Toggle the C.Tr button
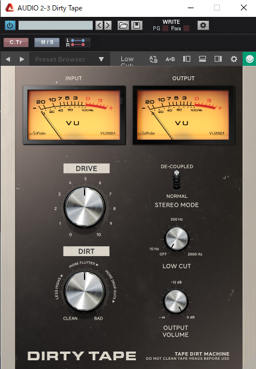This screenshot has height=369, width=256. pyautogui.click(x=16, y=42)
